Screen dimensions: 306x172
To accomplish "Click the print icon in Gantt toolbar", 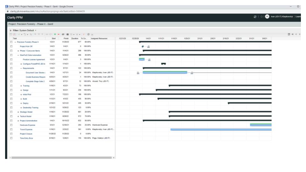I will click(63, 34).
